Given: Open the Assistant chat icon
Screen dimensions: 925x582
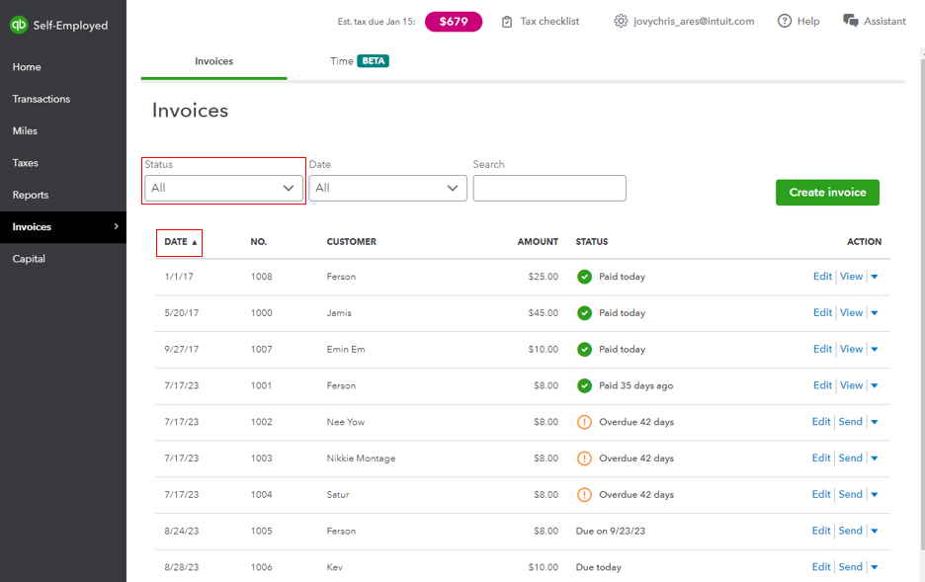Looking at the screenshot, I should tap(850, 21).
